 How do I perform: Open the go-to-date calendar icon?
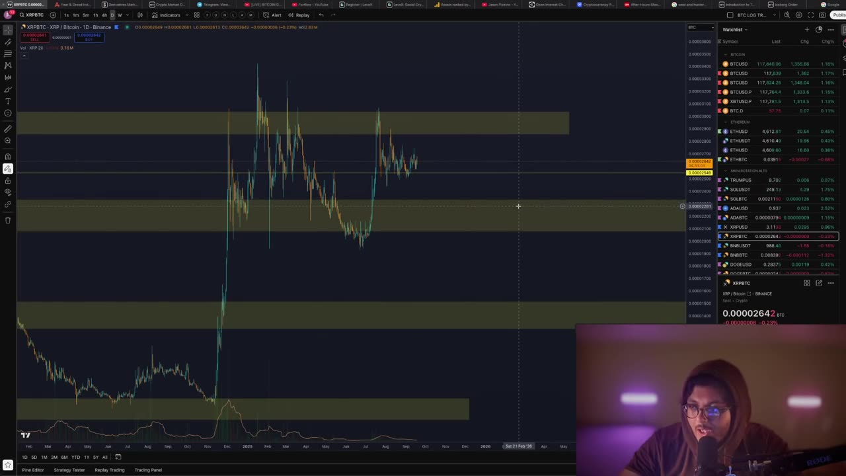pyautogui.click(x=118, y=457)
